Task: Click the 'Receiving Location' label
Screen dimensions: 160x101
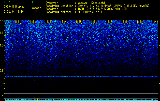Action: click(59, 6)
